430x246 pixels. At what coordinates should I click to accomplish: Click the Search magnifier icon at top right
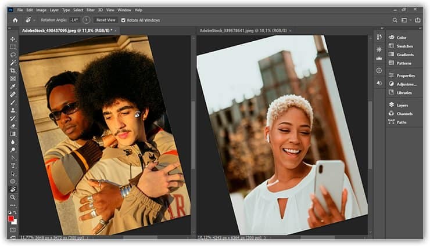(x=396, y=20)
